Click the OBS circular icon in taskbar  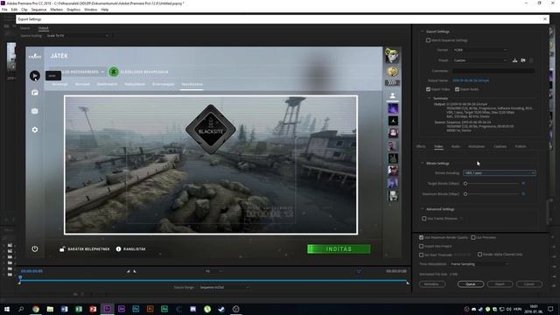click(x=235, y=309)
